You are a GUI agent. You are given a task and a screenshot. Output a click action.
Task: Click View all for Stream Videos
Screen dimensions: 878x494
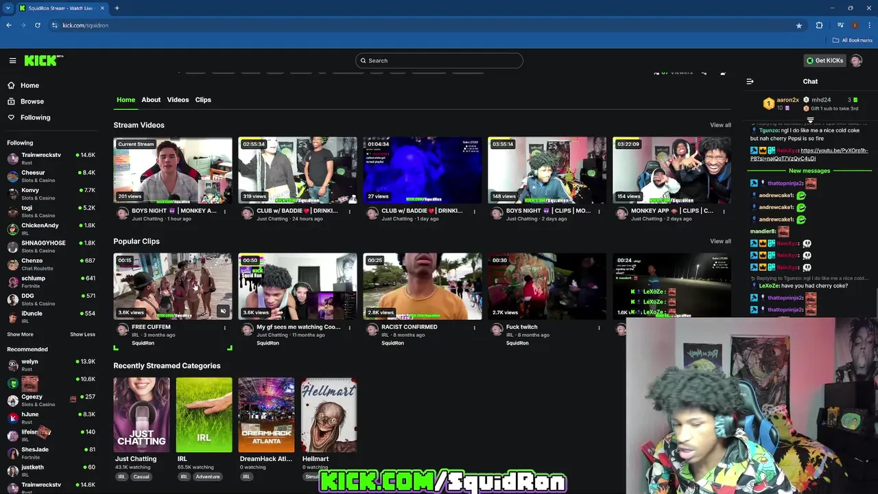720,125
